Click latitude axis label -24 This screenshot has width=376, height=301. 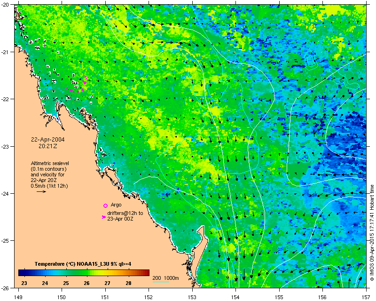[5, 193]
